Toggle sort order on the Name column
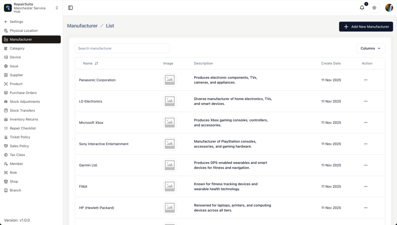Screen dimensions: 397x225 97,63
